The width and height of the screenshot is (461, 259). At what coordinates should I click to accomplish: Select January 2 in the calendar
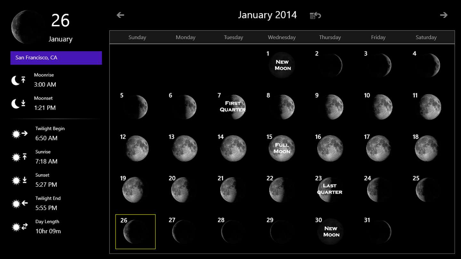pyautogui.click(x=330, y=65)
